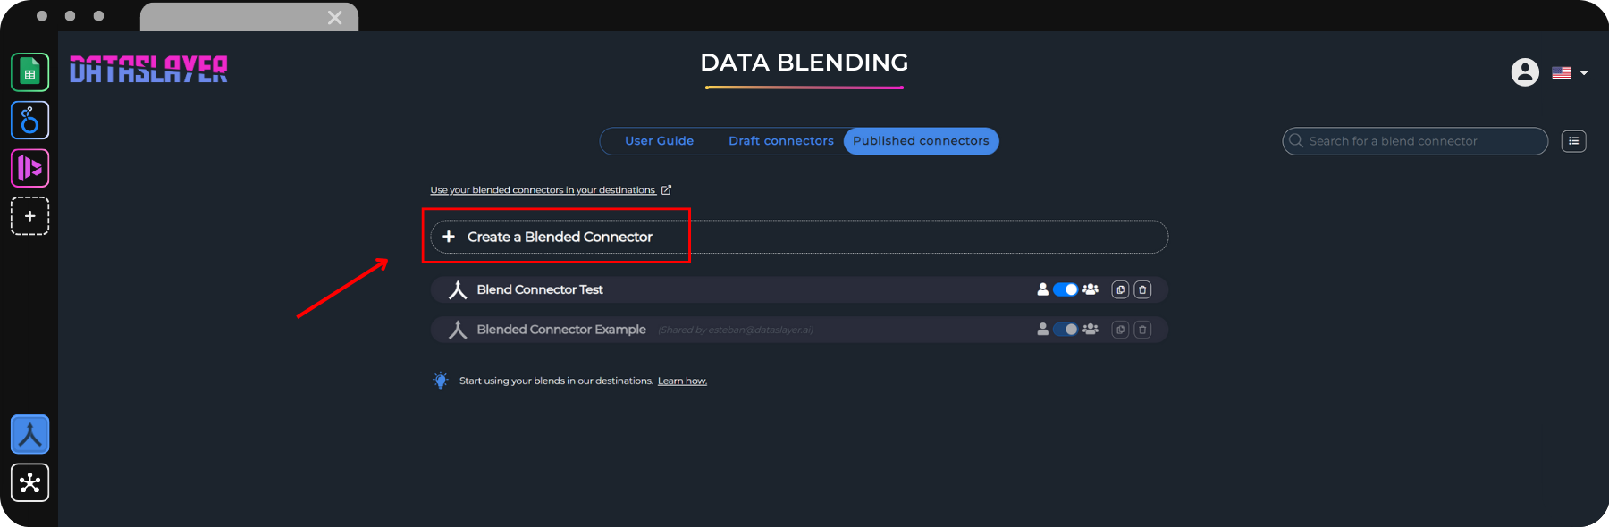Enable the toggle on Blended Connector Example
The image size is (1609, 527).
pyautogui.click(x=1066, y=329)
